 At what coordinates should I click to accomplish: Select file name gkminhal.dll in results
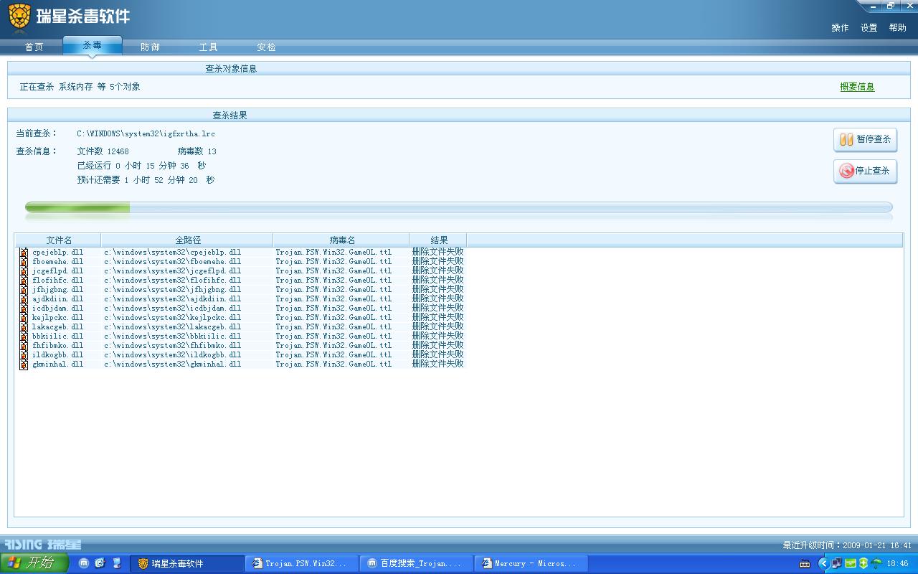pyautogui.click(x=57, y=364)
